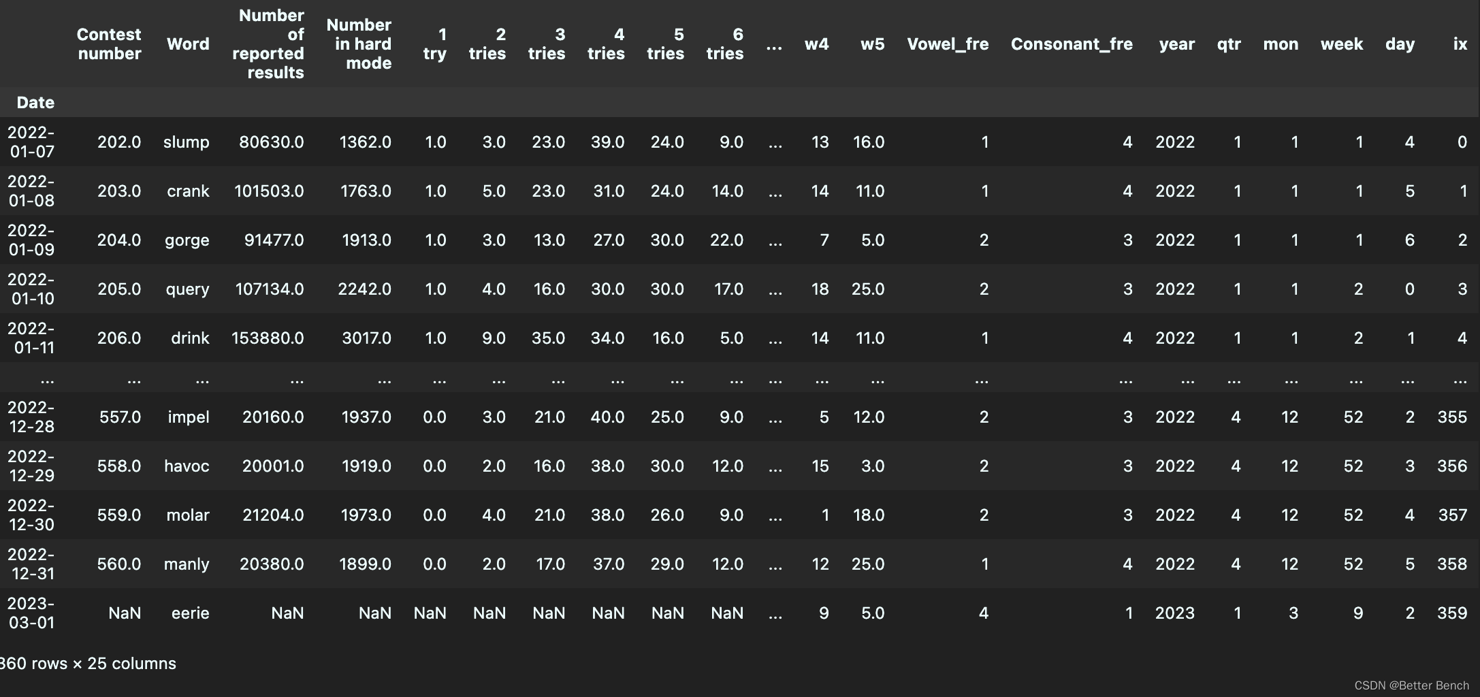Viewport: 1480px width, 697px height.
Task: Select the 2022-01-07 row index
Action: pos(31,142)
